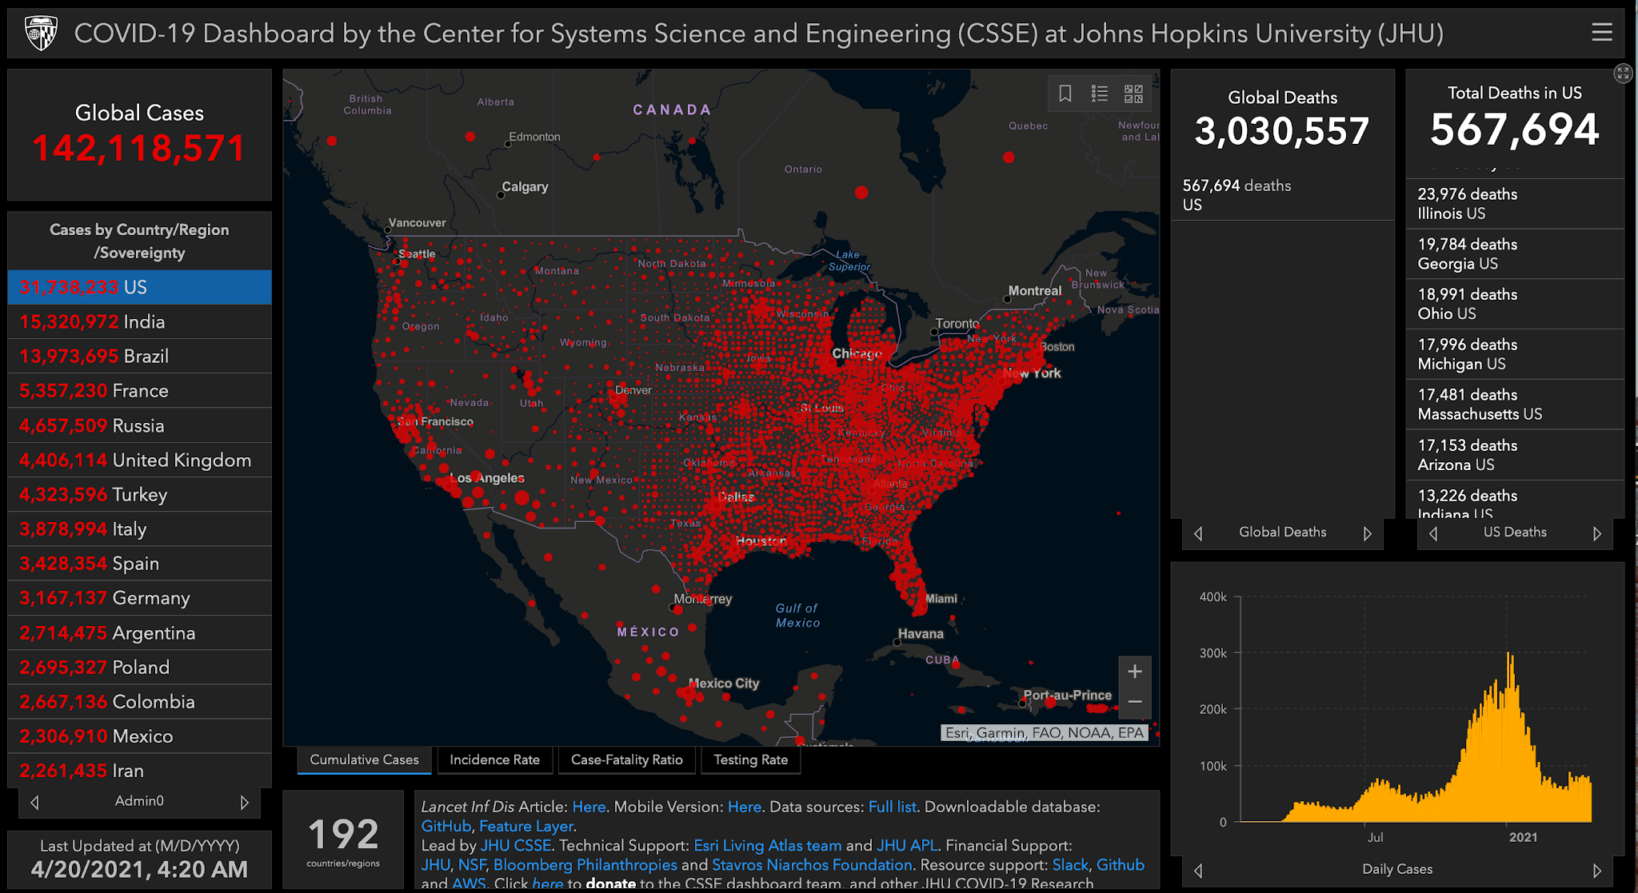Image resolution: width=1638 pixels, height=893 pixels.
Task: Go to next Admin0 list page
Action: [x=245, y=802]
